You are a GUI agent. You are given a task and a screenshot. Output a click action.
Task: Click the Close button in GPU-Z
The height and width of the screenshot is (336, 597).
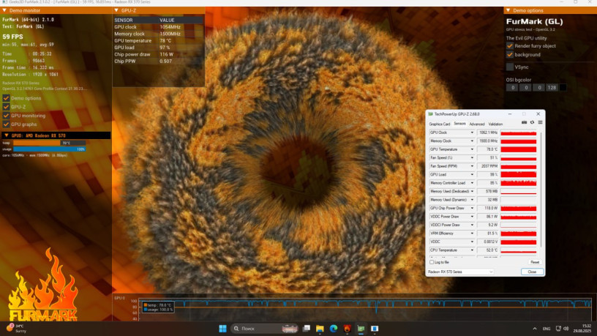pyautogui.click(x=532, y=272)
